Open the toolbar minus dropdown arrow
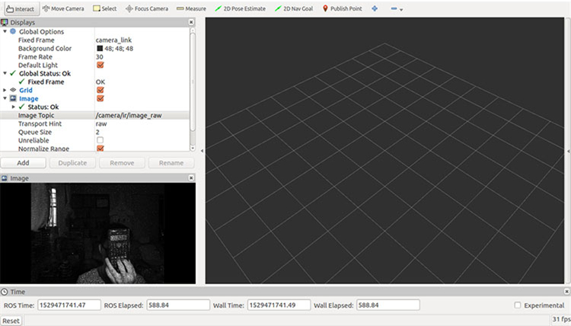Image resolution: width=571 pixels, height=326 pixels. pos(401,10)
